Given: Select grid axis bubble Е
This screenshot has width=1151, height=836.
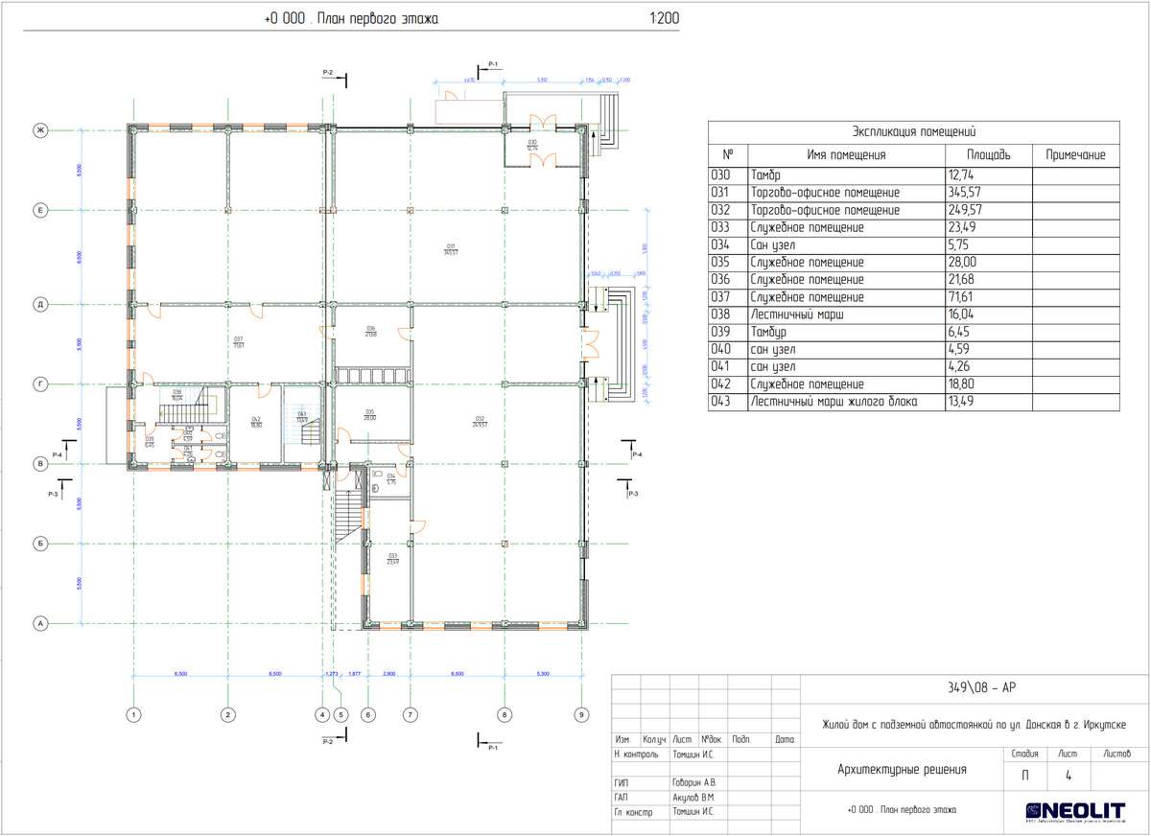Looking at the screenshot, I should tap(41, 209).
